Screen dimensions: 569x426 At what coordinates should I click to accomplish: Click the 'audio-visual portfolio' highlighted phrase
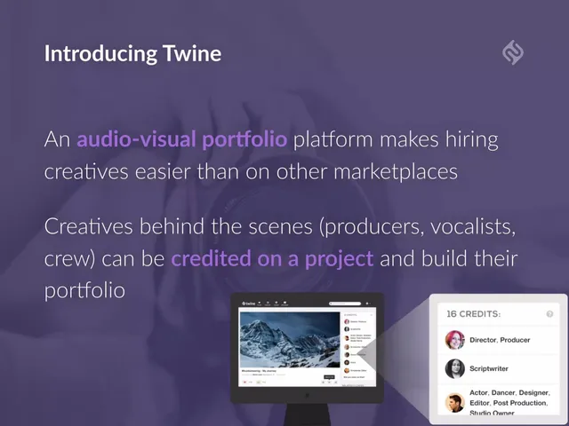(x=181, y=139)
